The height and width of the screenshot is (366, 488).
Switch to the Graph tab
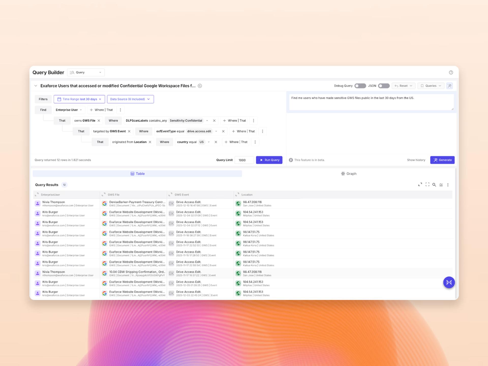[x=348, y=174]
